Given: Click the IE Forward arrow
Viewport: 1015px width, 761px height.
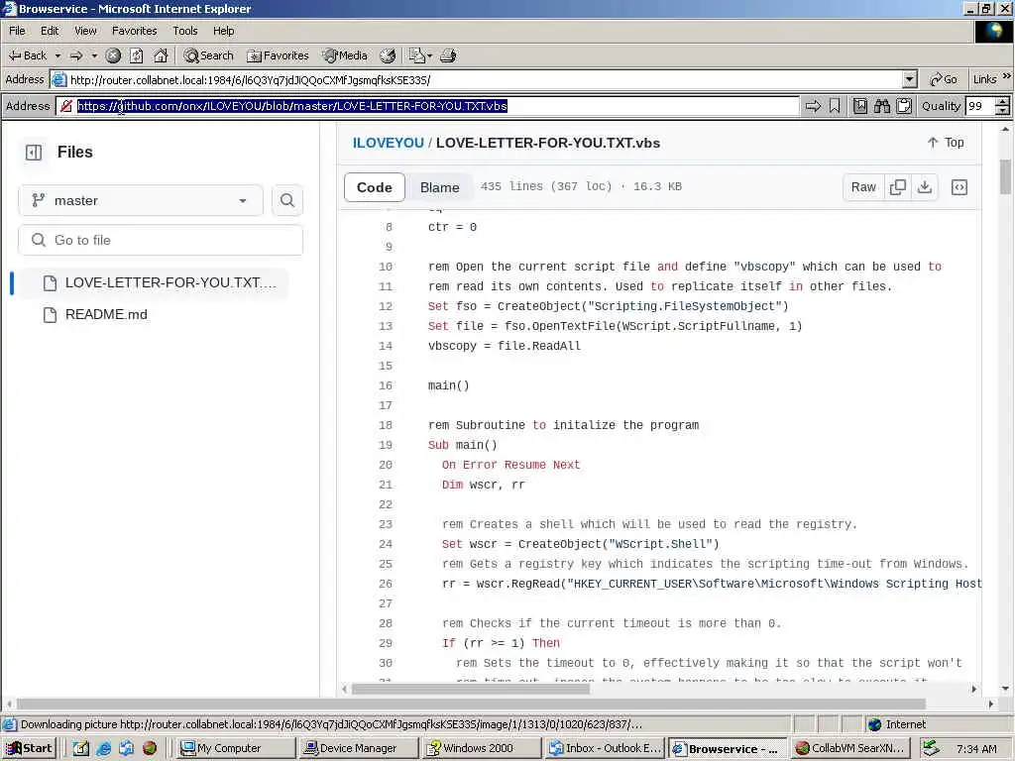Looking at the screenshot, I should tap(76, 55).
